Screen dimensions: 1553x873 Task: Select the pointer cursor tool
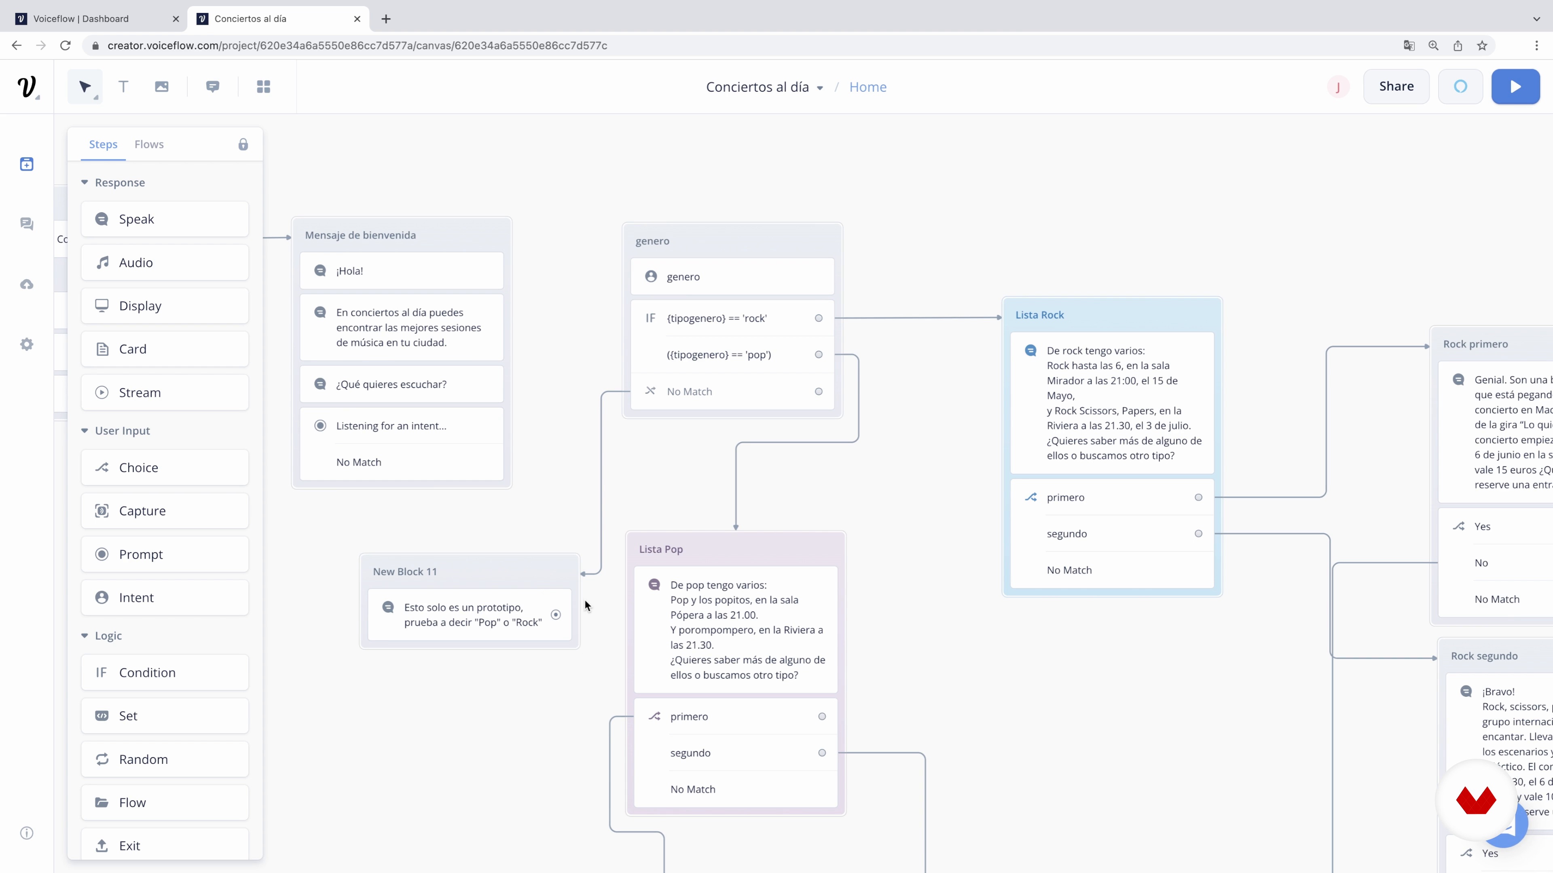[x=85, y=87]
